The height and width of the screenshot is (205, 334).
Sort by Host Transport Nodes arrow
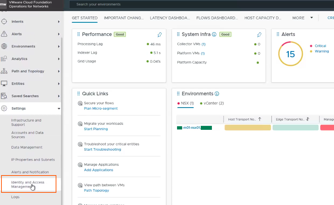click(x=260, y=119)
